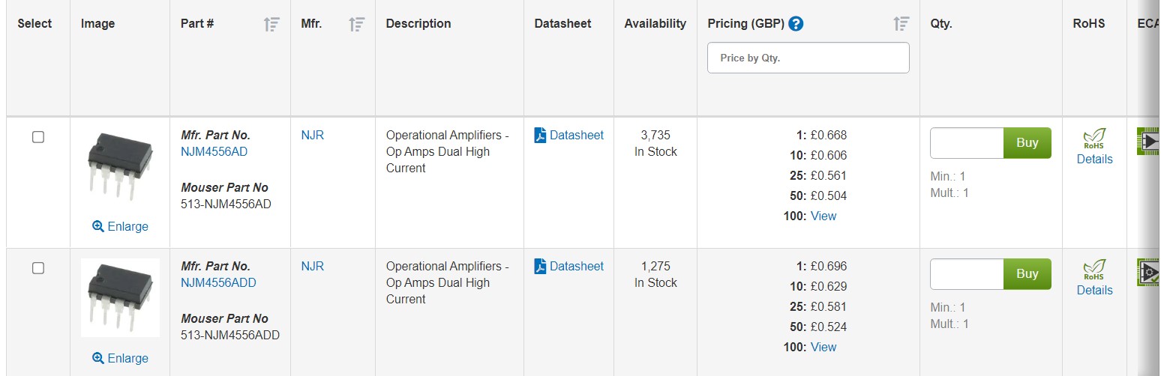Sort by Mfr. column icon

(357, 24)
